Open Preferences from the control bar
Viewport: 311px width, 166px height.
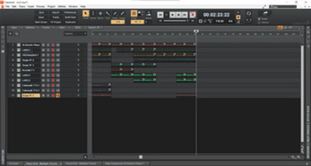click(x=70, y=12)
